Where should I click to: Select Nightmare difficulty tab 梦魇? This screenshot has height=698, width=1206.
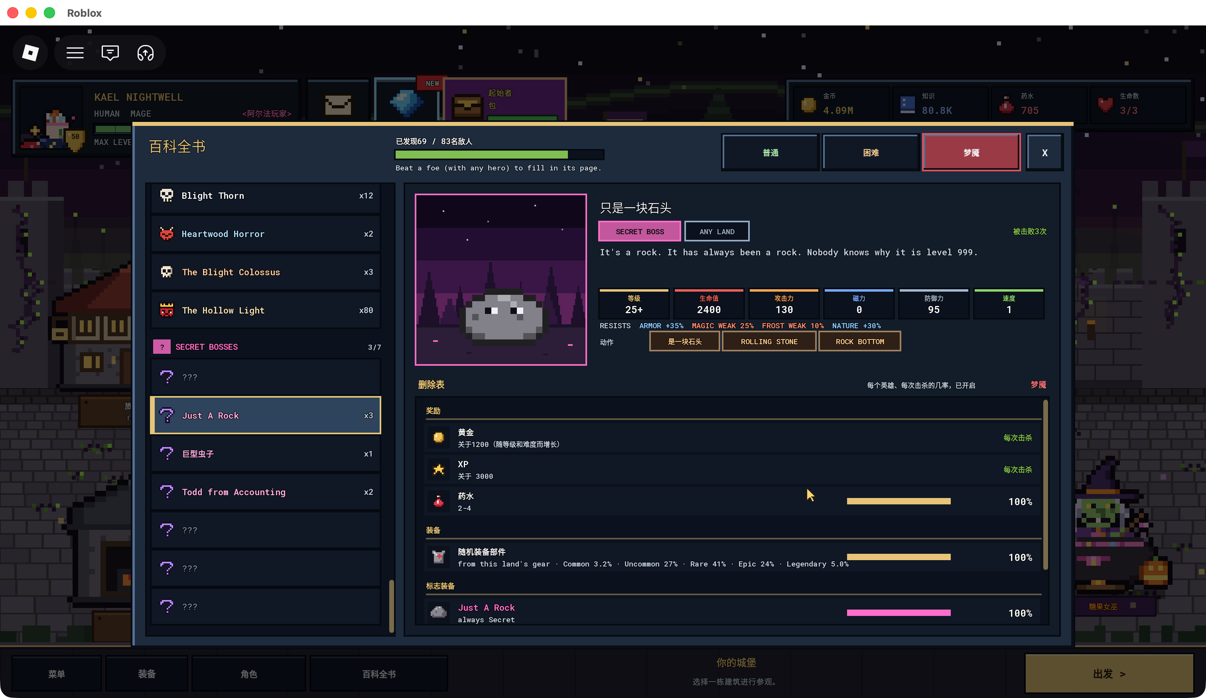pos(971,153)
